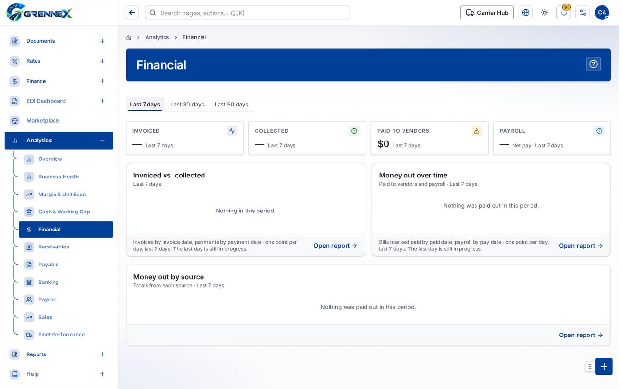Screen dimensions: 623x389
Task: Switch to the Last 30 days tab
Action: pyautogui.click(x=187, y=105)
